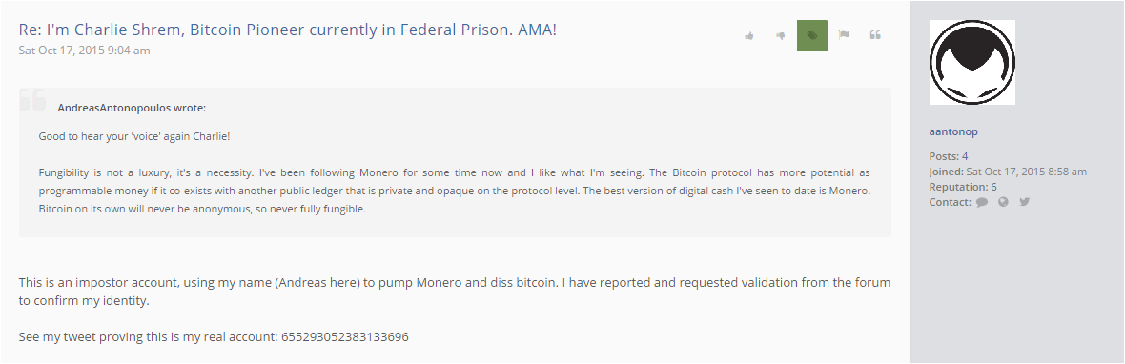Report the post with the flag icon
This screenshot has width=1125, height=364.
pyautogui.click(x=844, y=35)
